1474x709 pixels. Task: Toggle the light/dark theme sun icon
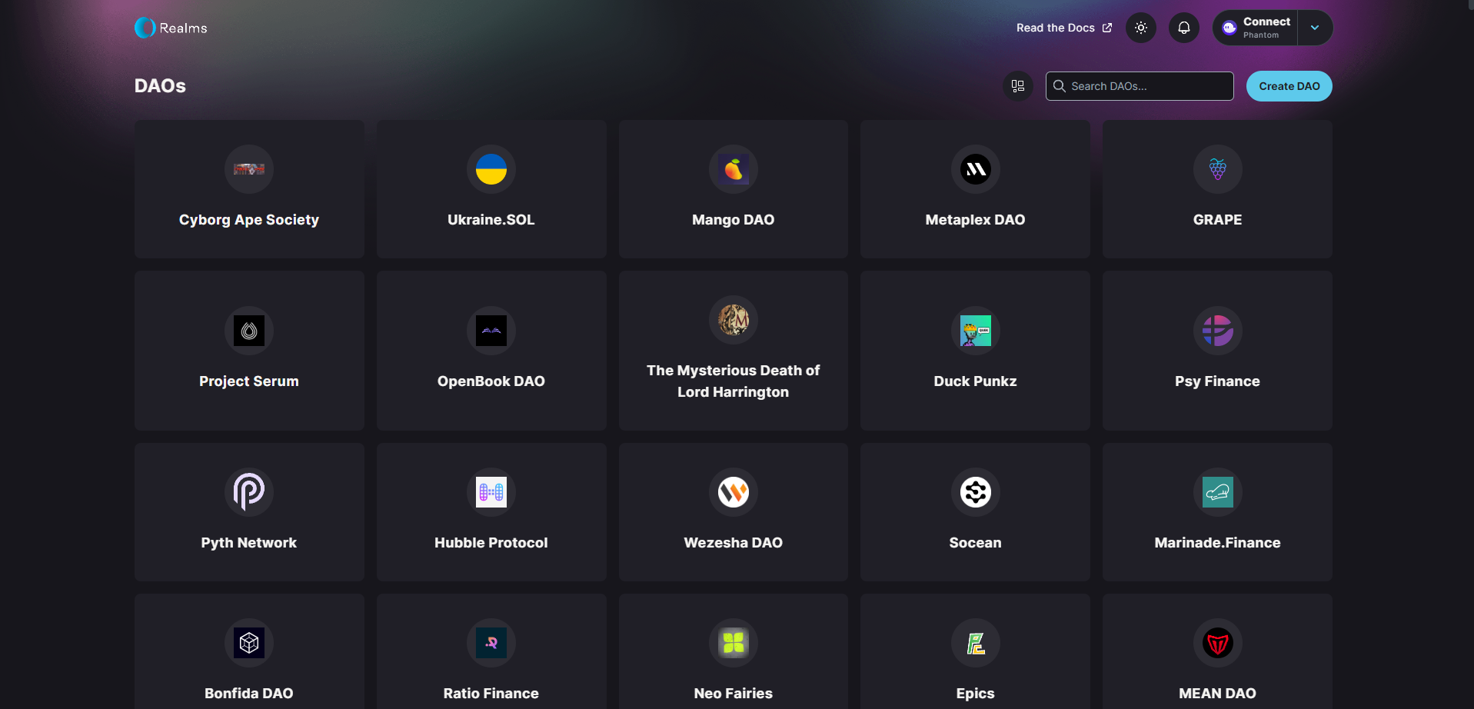1141,28
